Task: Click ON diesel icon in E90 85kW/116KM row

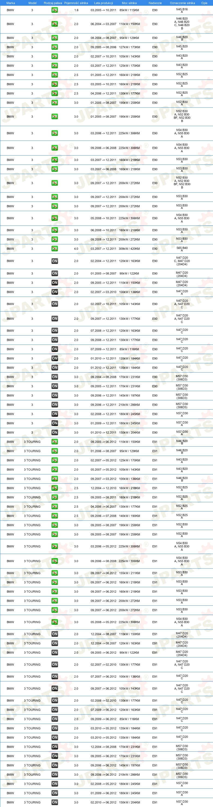Action: tap(54, 349)
